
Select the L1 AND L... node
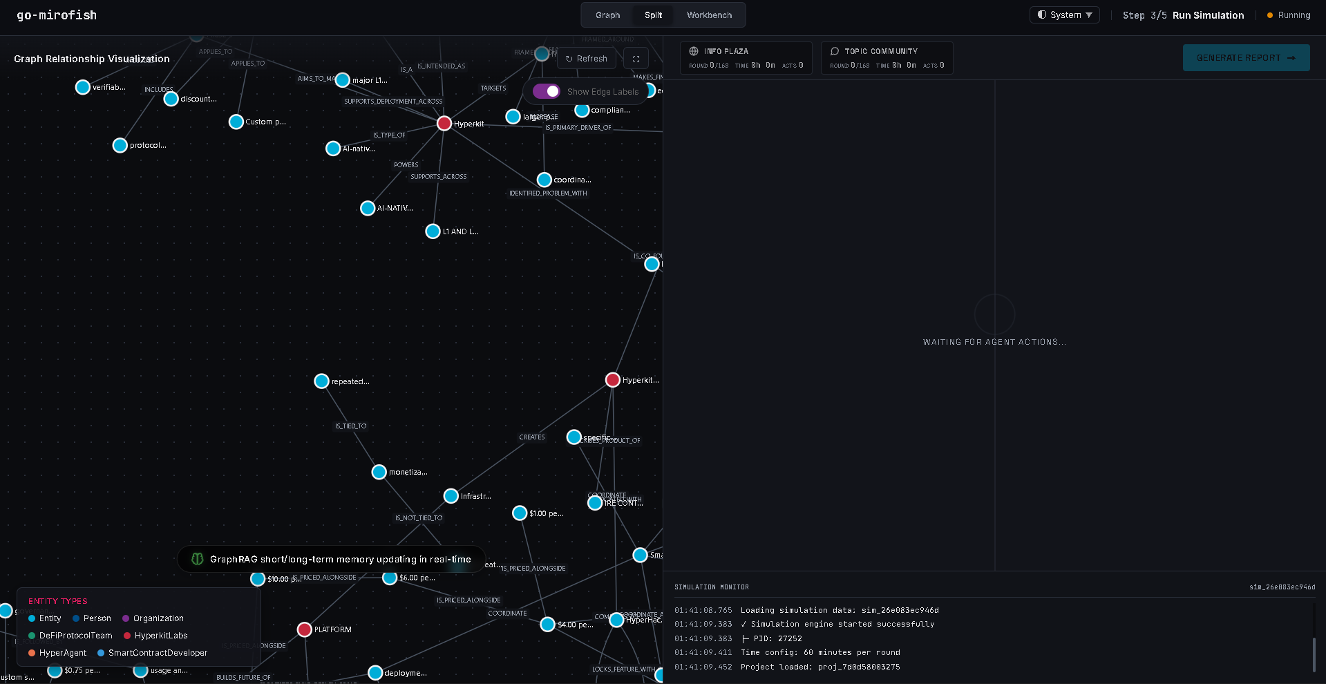coord(433,231)
